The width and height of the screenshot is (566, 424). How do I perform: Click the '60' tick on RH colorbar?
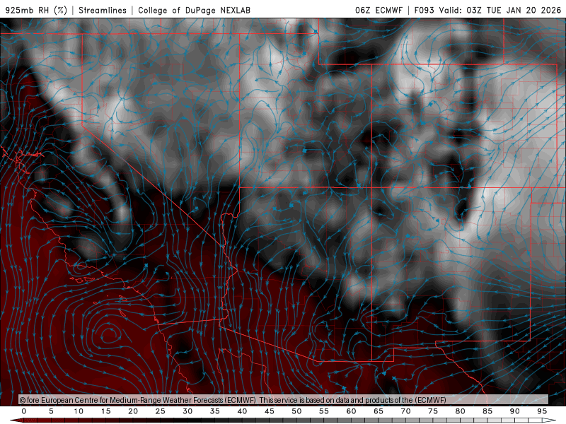pyautogui.click(x=351, y=411)
